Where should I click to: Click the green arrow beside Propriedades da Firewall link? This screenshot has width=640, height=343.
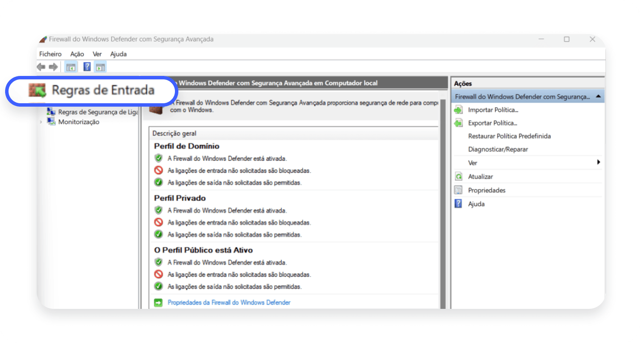pos(158,302)
